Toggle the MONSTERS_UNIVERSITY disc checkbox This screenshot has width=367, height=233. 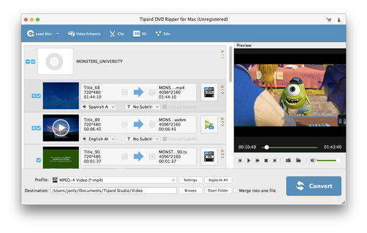click(x=33, y=62)
